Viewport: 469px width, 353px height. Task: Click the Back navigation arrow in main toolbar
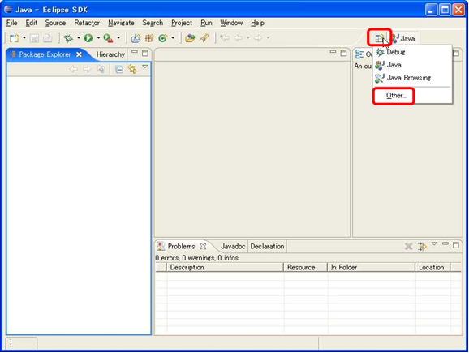coord(239,38)
